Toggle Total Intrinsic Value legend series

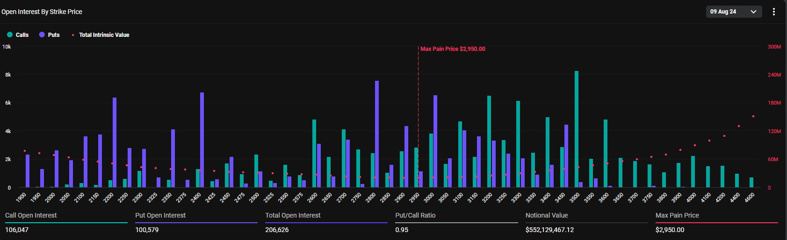100,35
